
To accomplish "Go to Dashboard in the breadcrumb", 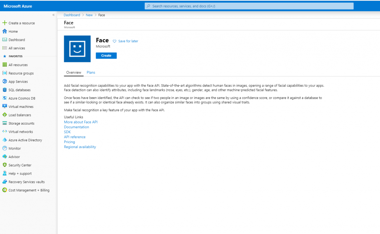I will coord(72,15).
